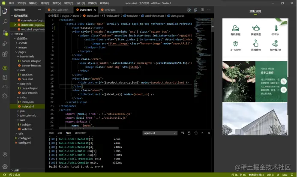Image resolution: width=297 pixels, height=177 pixels.
Task: Open the Explorer view in the activity bar
Action: click(5, 12)
